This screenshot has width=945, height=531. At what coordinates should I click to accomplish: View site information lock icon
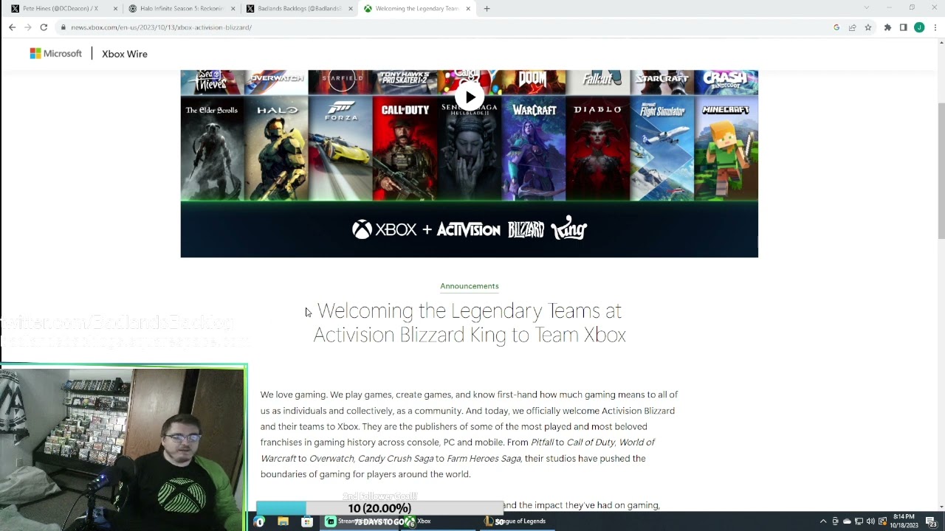[63, 27]
